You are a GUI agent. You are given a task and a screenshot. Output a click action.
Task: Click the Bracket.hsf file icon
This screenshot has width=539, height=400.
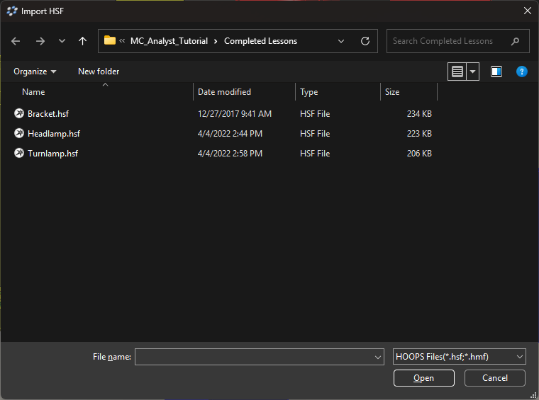click(19, 113)
